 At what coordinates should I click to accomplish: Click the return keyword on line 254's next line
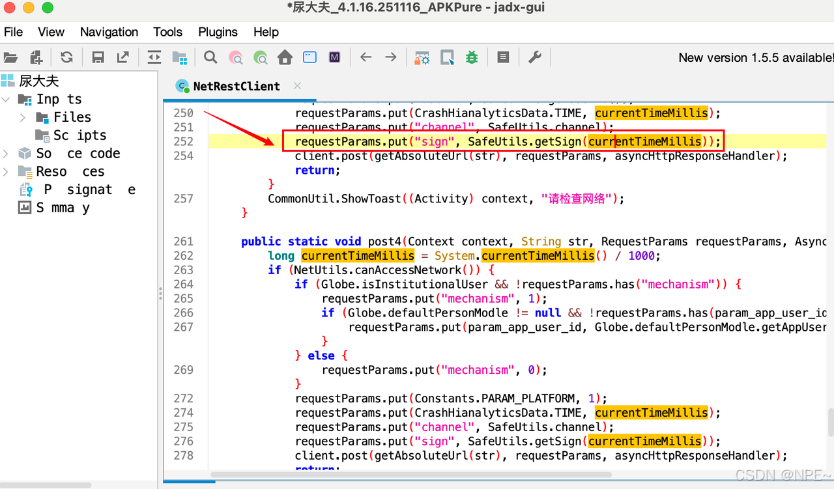313,170
